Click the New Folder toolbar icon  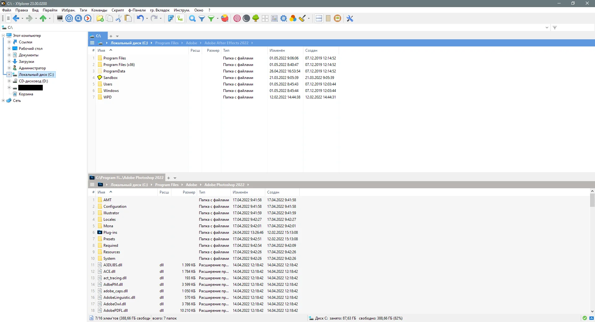pos(100,19)
